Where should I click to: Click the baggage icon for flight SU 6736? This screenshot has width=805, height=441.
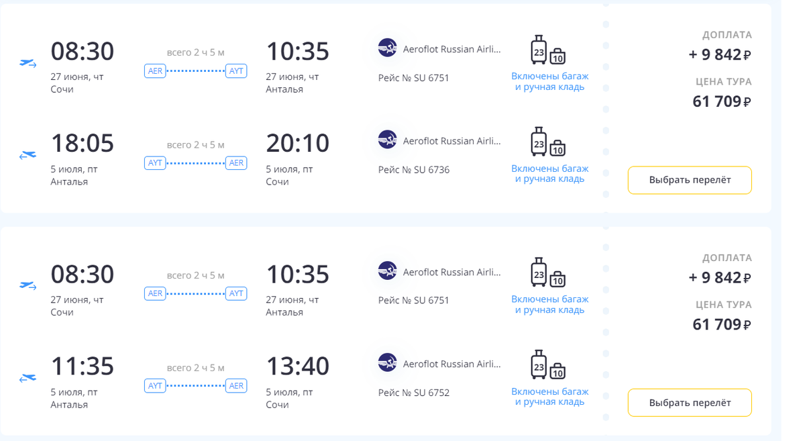[x=549, y=142]
